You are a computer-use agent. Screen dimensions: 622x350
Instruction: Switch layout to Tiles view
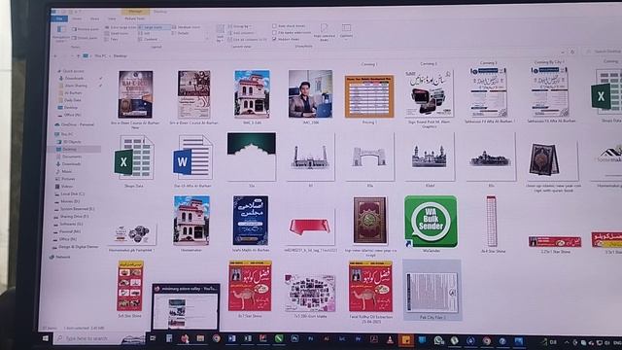click(x=112, y=39)
